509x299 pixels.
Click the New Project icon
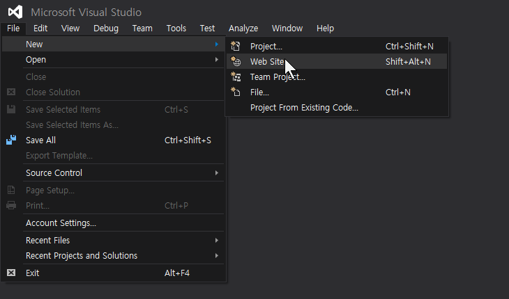click(236, 47)
